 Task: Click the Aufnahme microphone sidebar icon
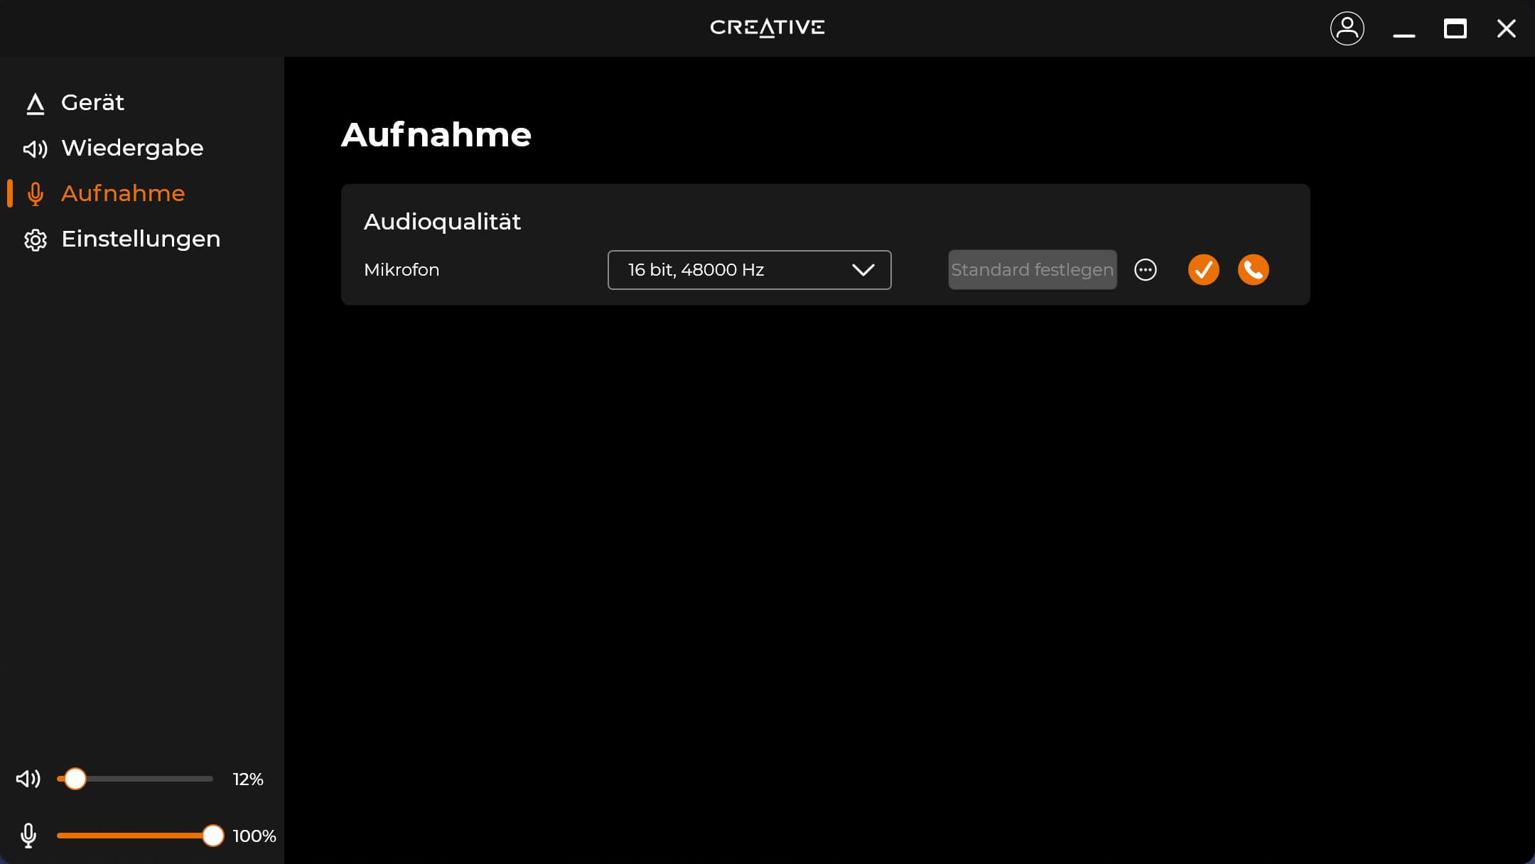point(35,194)
